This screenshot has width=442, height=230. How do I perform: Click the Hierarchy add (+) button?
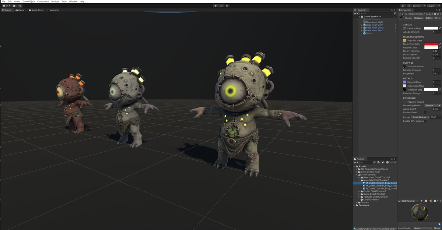coord(356,13)
